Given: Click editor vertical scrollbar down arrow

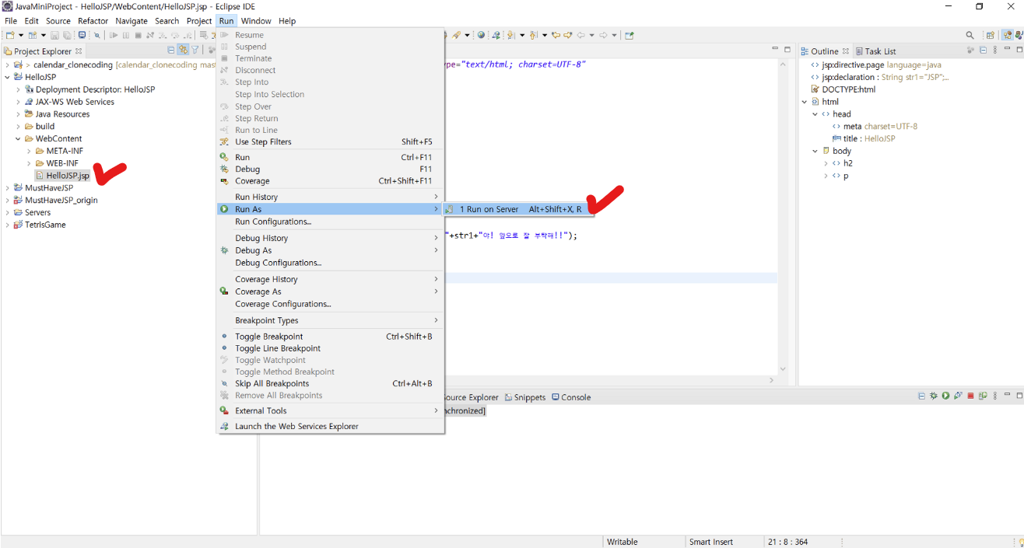Looking at the screenshot, I should point(783,369).
